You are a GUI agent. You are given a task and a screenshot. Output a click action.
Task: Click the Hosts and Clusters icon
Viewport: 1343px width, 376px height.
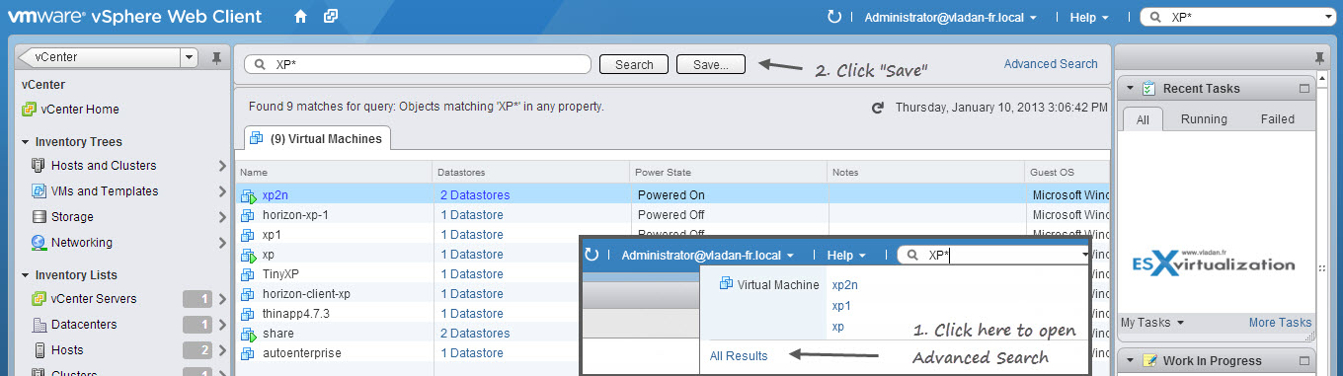(39, 166)
